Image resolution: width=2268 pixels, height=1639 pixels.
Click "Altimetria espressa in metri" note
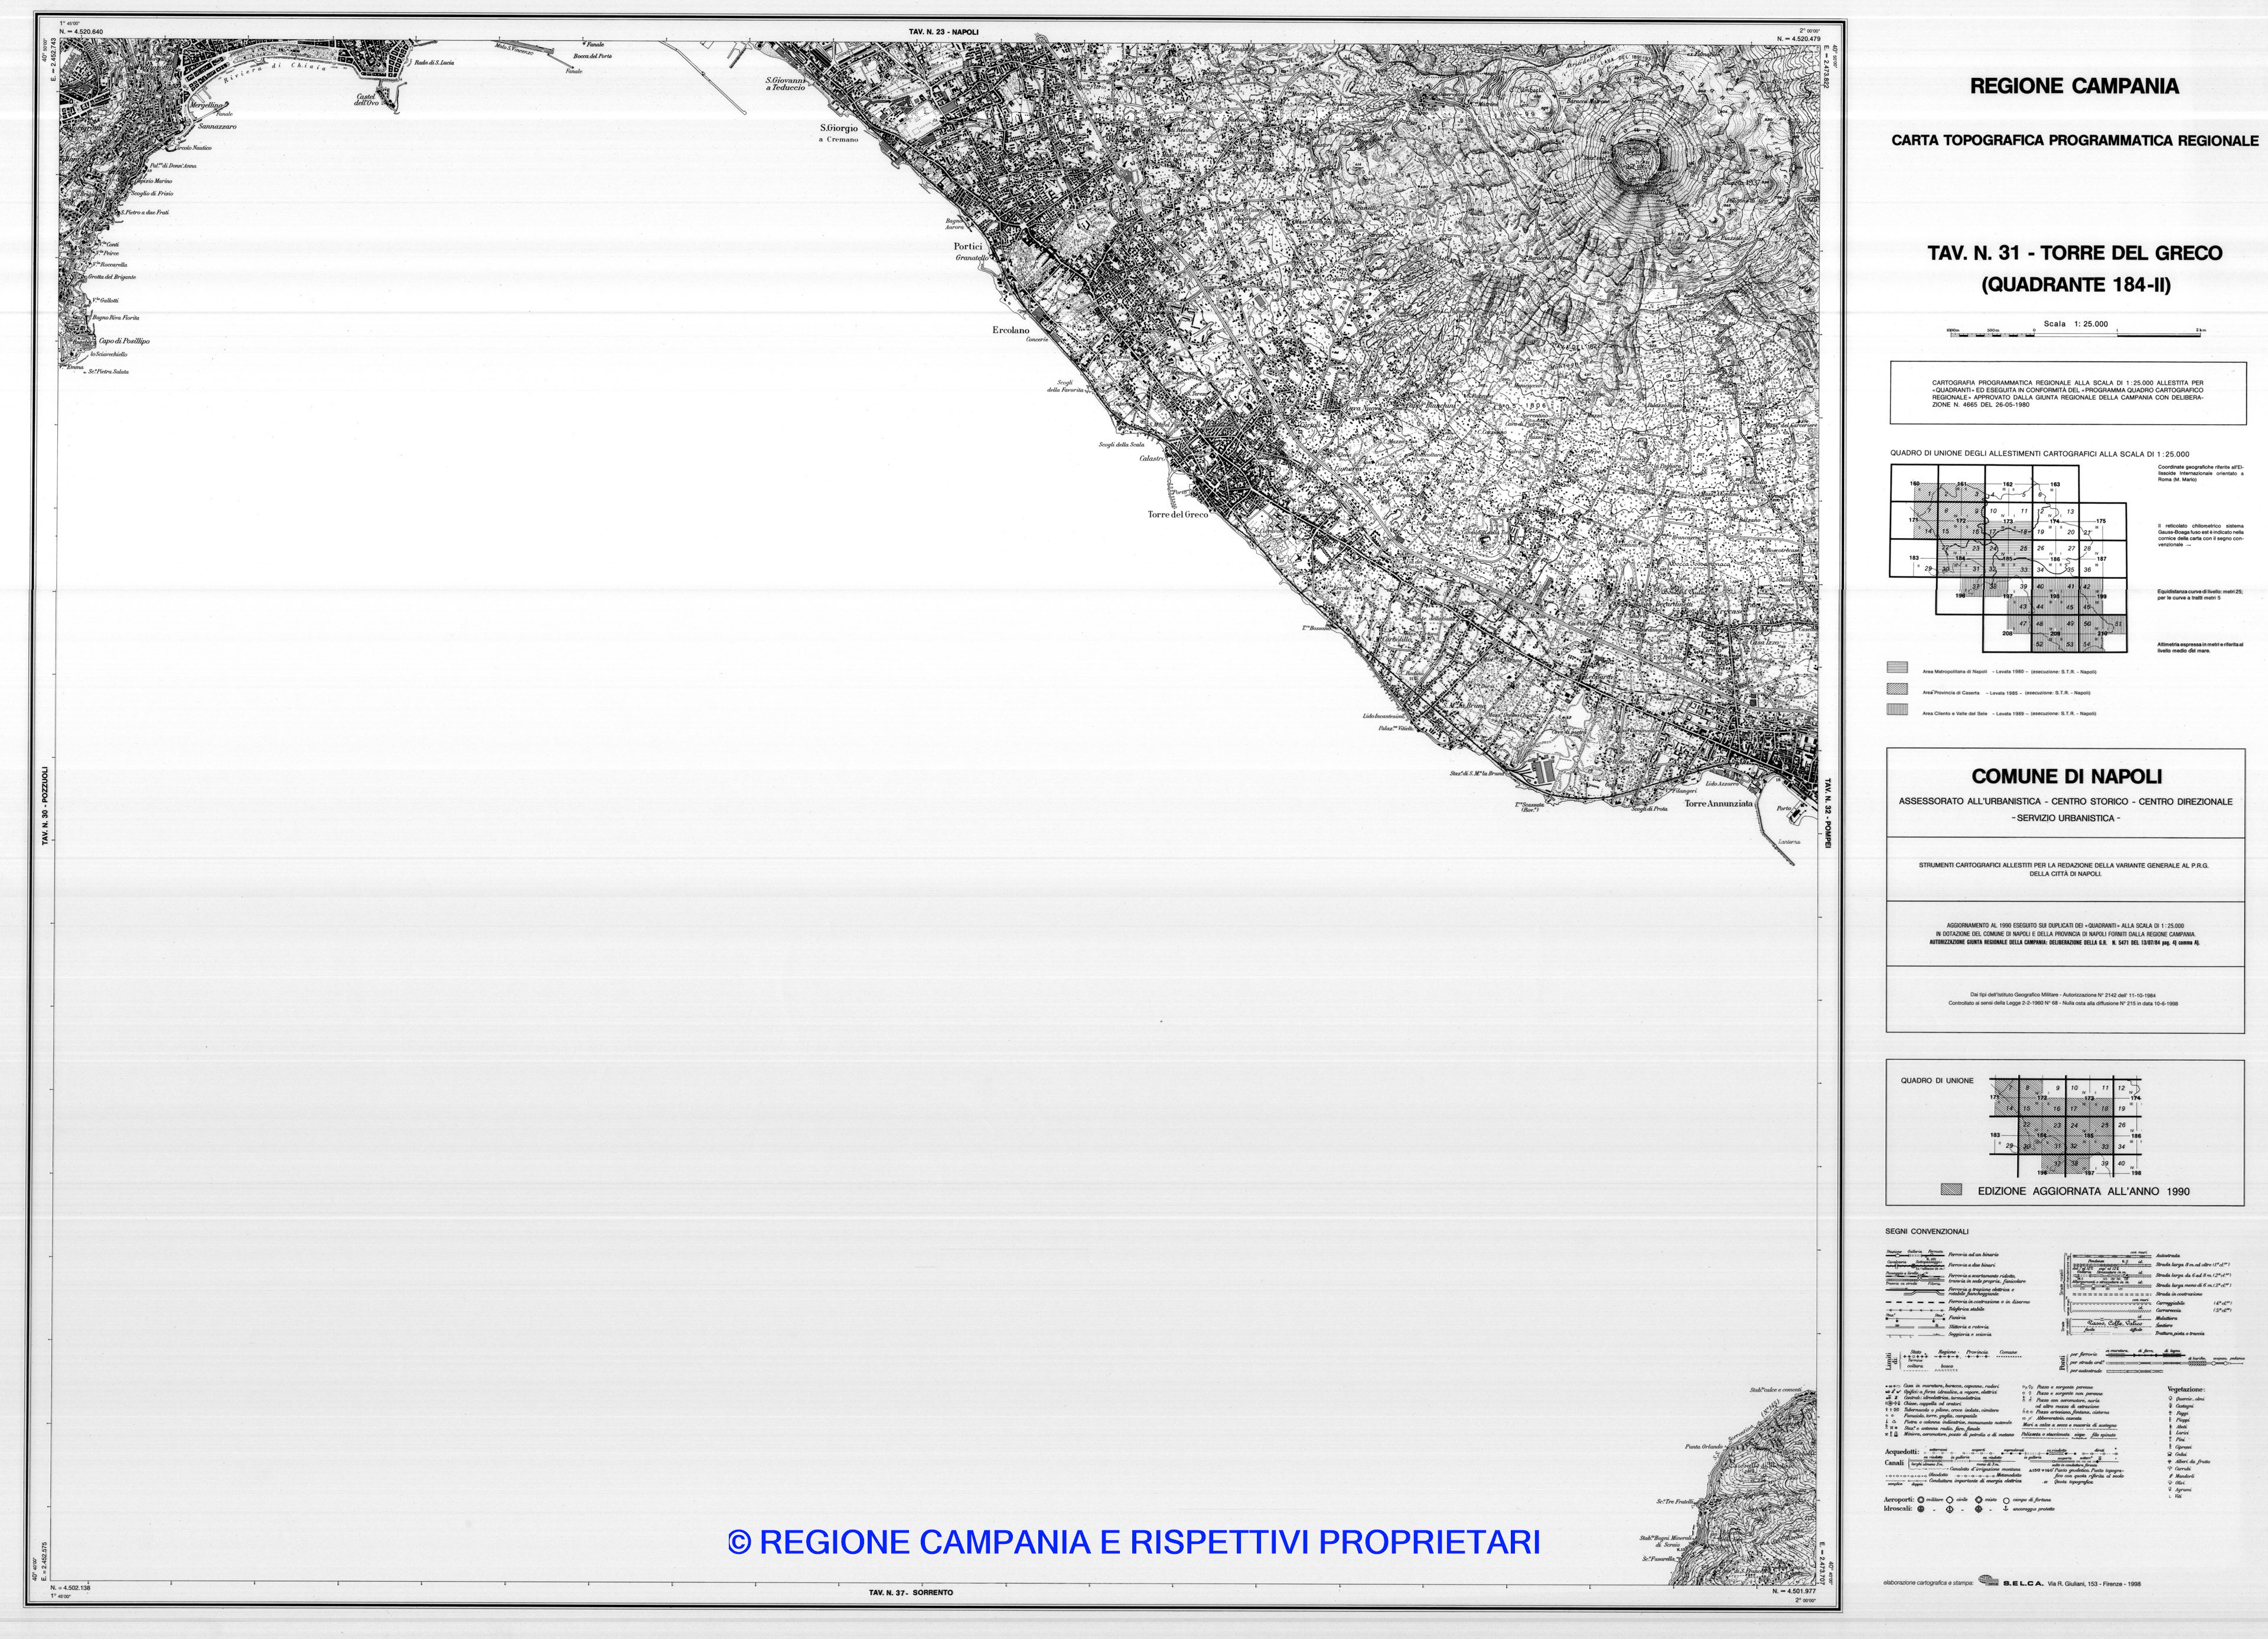[2200, 648]
